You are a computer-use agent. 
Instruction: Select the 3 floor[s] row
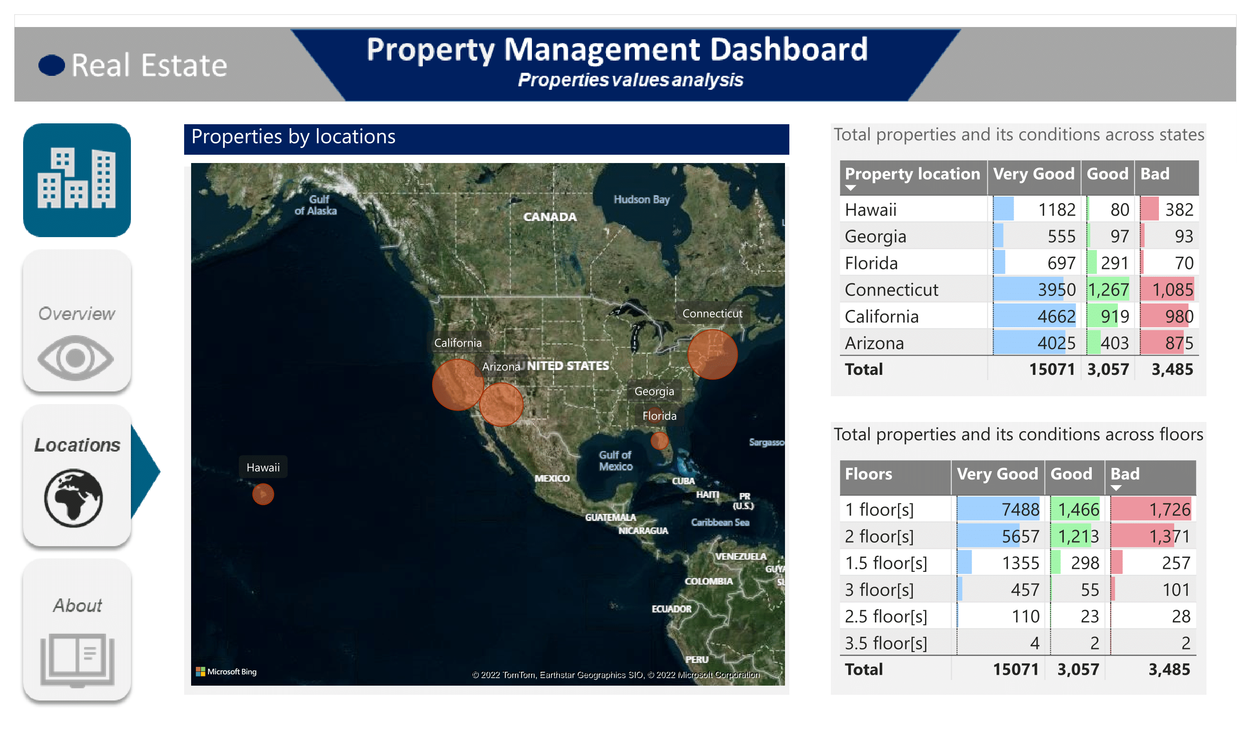click(1018, 590)
